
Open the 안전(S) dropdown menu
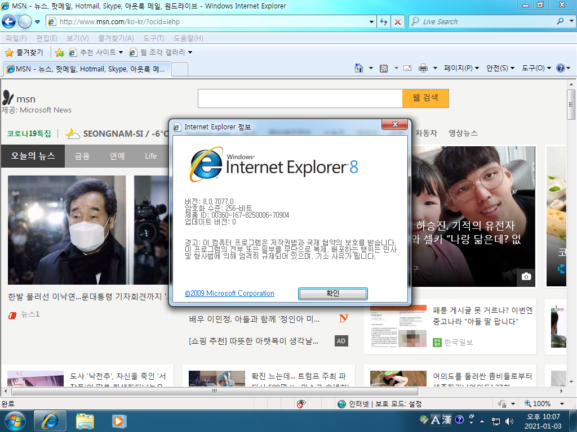pos(500,68)
